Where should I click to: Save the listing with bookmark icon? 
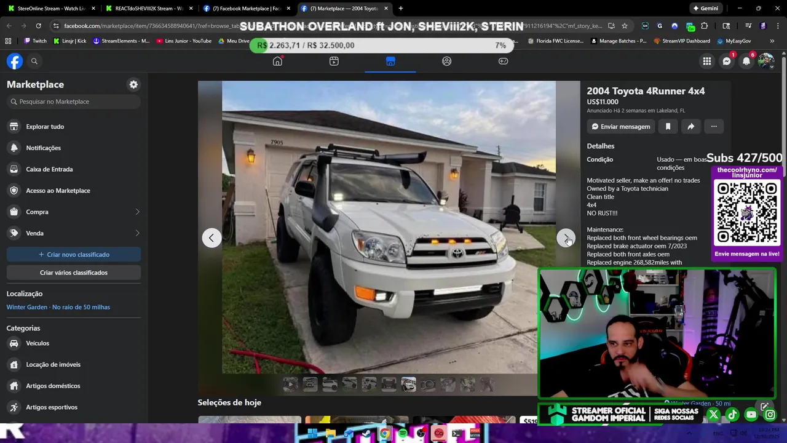click(x=668, y=126)
